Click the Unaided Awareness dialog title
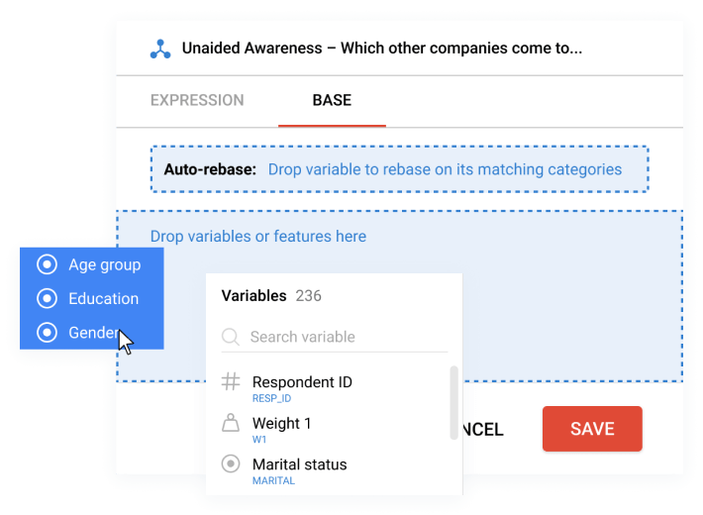 (382, 48)
